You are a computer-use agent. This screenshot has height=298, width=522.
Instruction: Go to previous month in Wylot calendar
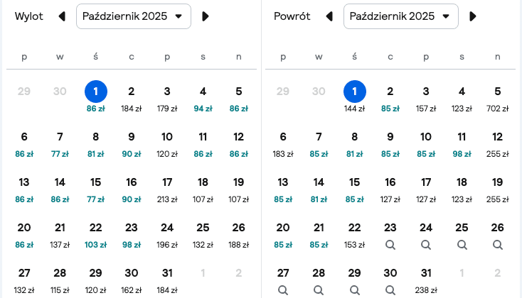point(62,16)
